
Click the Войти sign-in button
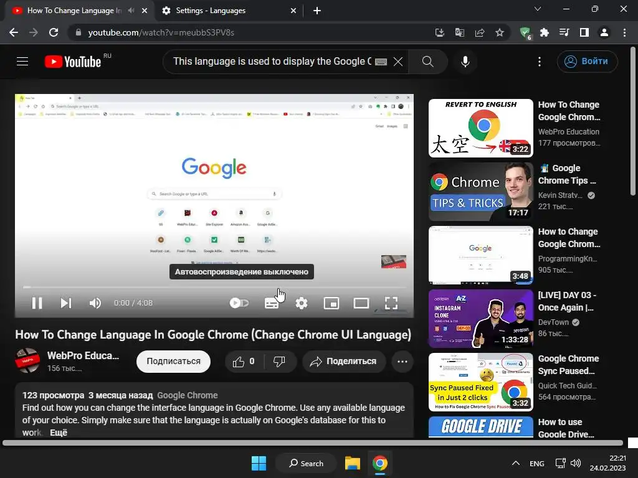[587, 62]
